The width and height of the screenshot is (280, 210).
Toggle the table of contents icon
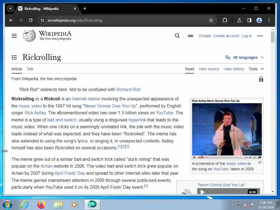point(14,57)
